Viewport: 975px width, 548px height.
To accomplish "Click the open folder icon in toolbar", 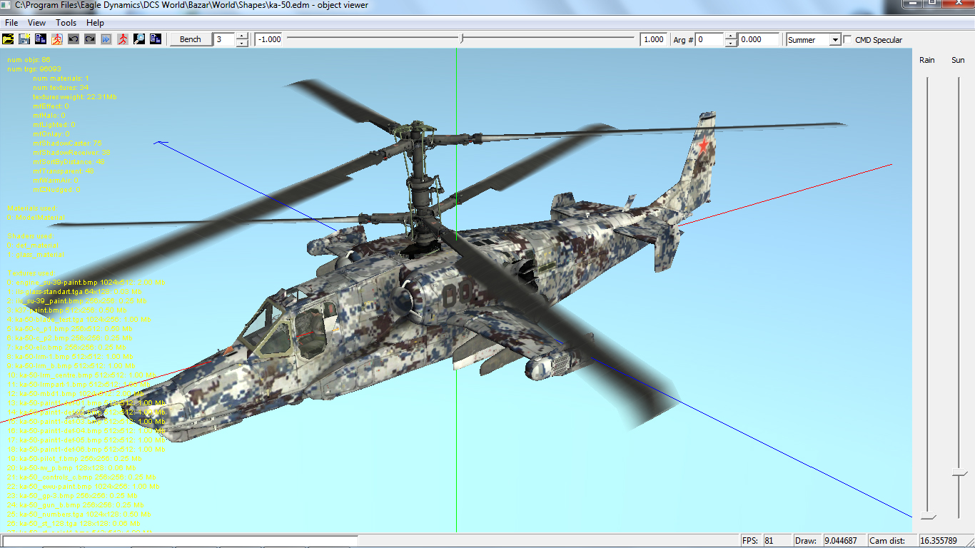I will (9, 39).
